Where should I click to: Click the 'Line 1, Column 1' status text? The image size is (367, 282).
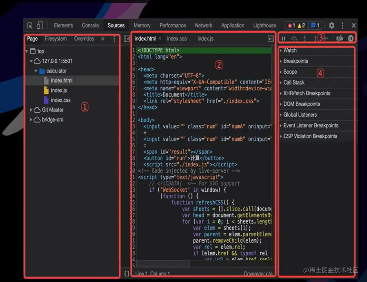pos(152,274)
